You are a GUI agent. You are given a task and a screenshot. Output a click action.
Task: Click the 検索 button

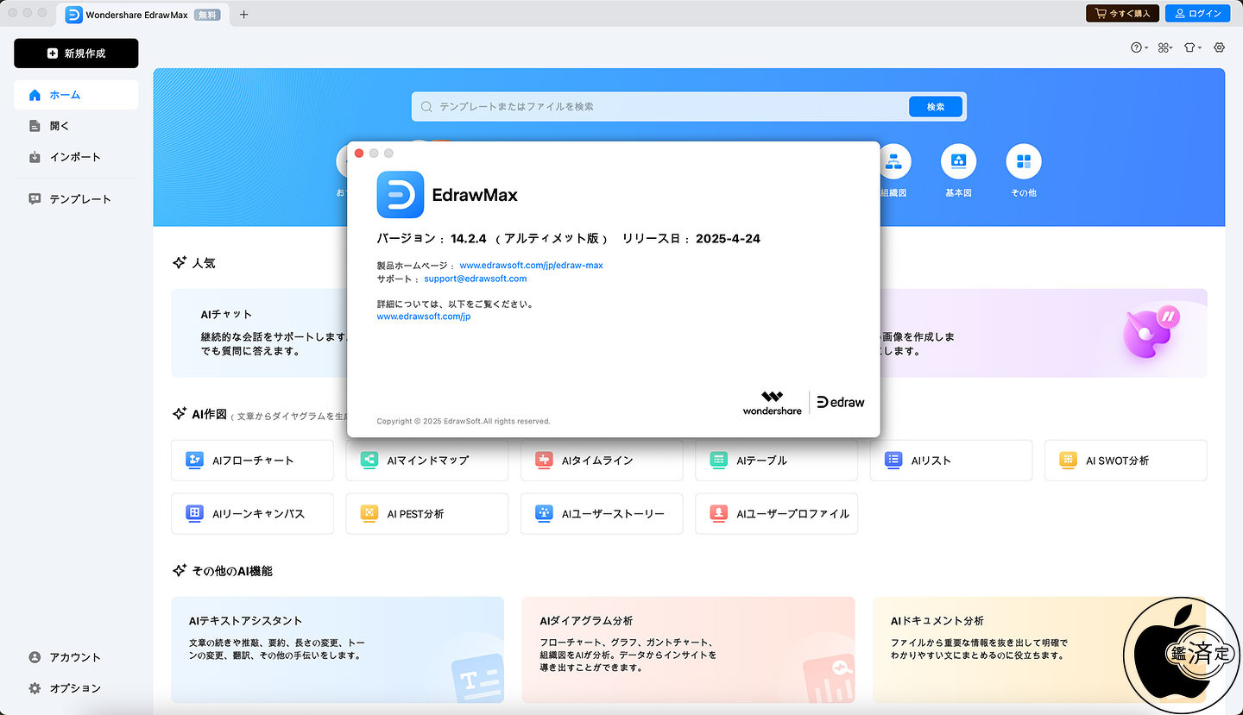pos(936,107)
